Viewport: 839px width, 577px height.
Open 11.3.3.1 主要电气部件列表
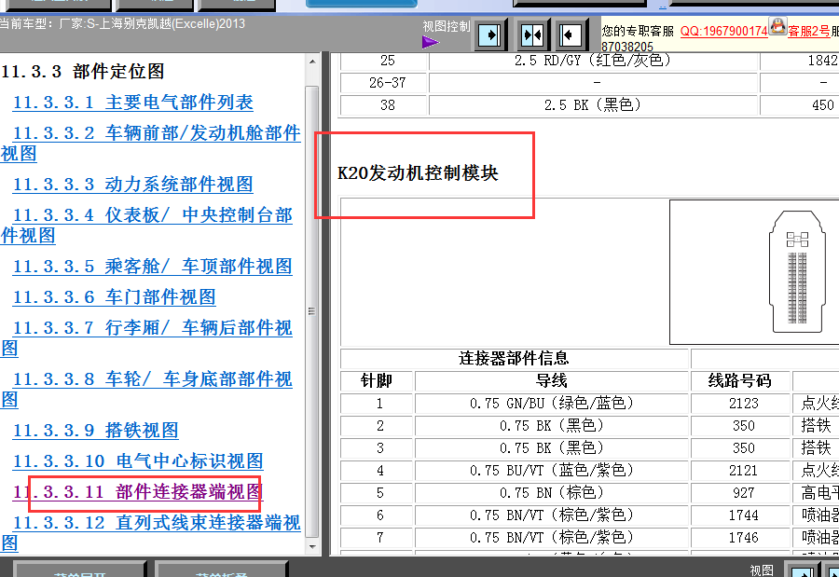click(132, 103)
